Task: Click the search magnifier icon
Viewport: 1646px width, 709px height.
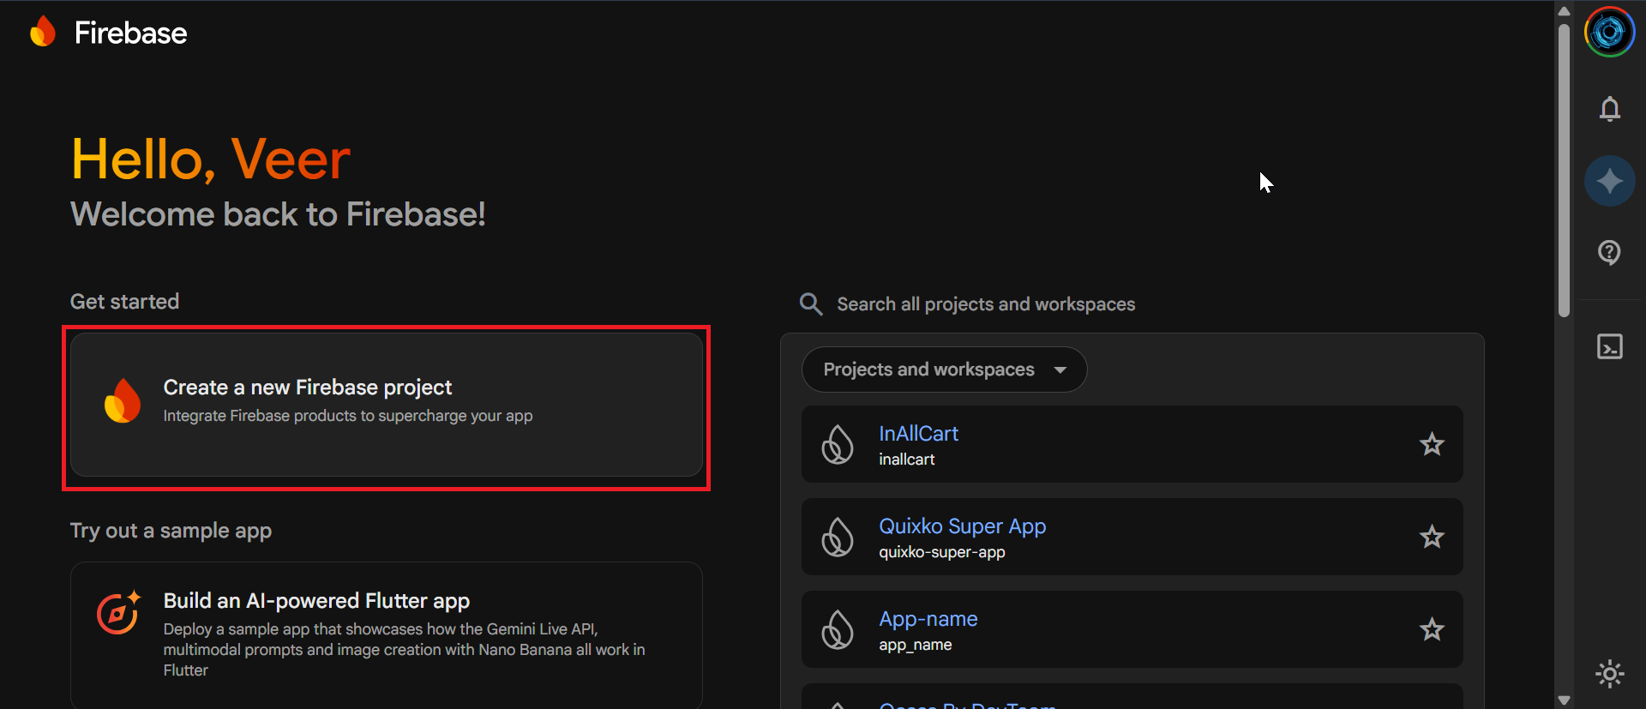Action: click(811, 303)
